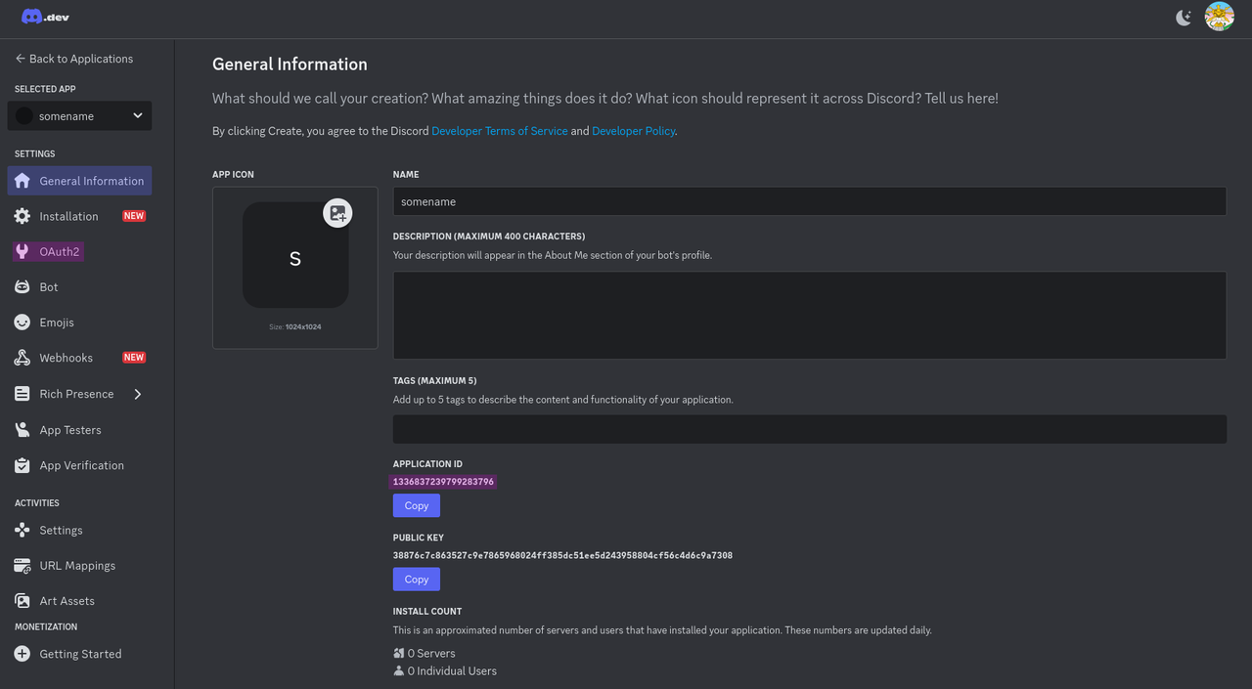Open the somename app selector dropdown
This screenshot has width=1252, height=689.
pos(79,115)
